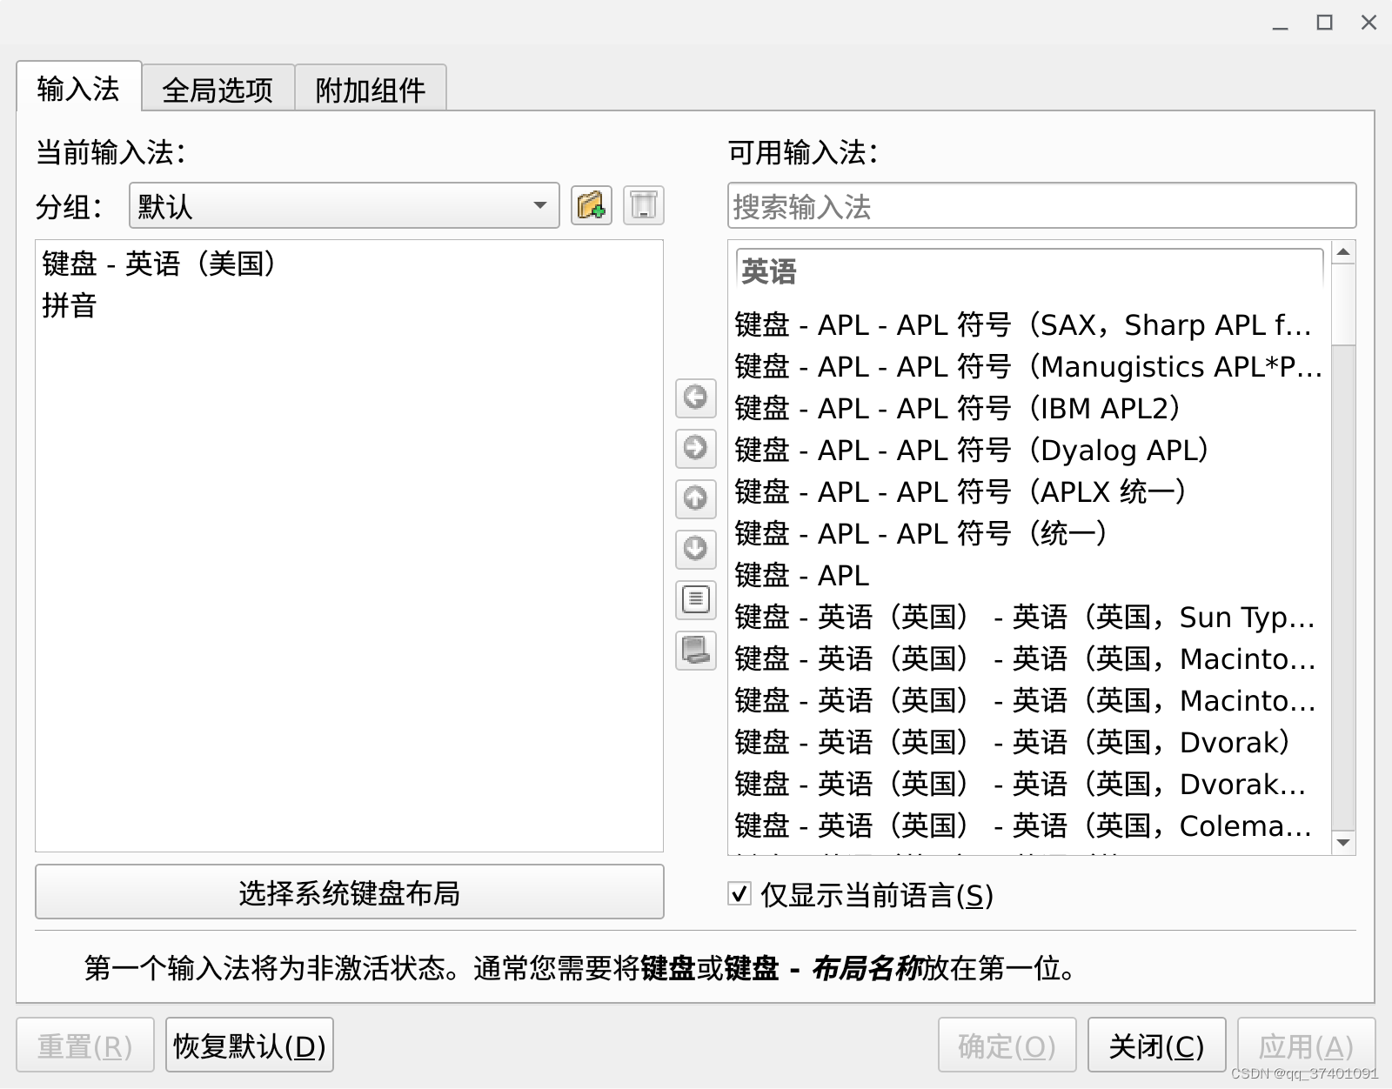Delete the current group via trash icon
Viewport: 1392px width, 1089px height.
coord(643,205)
